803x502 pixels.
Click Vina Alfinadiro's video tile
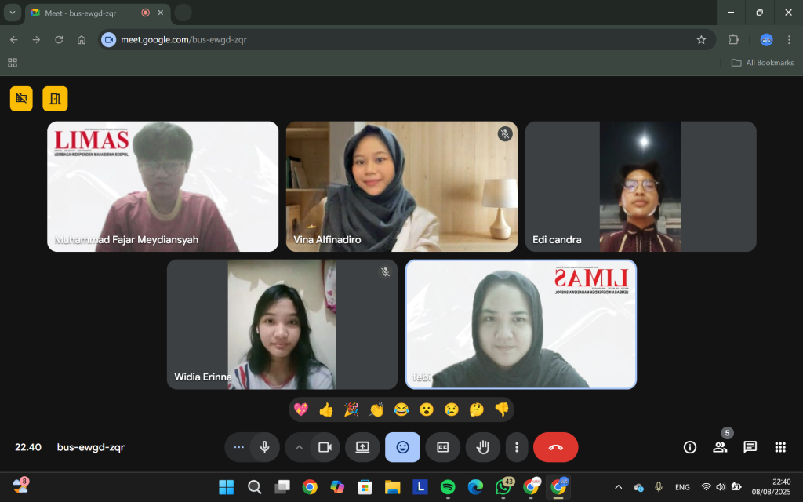pyautogui.click(x=401, y=186)
